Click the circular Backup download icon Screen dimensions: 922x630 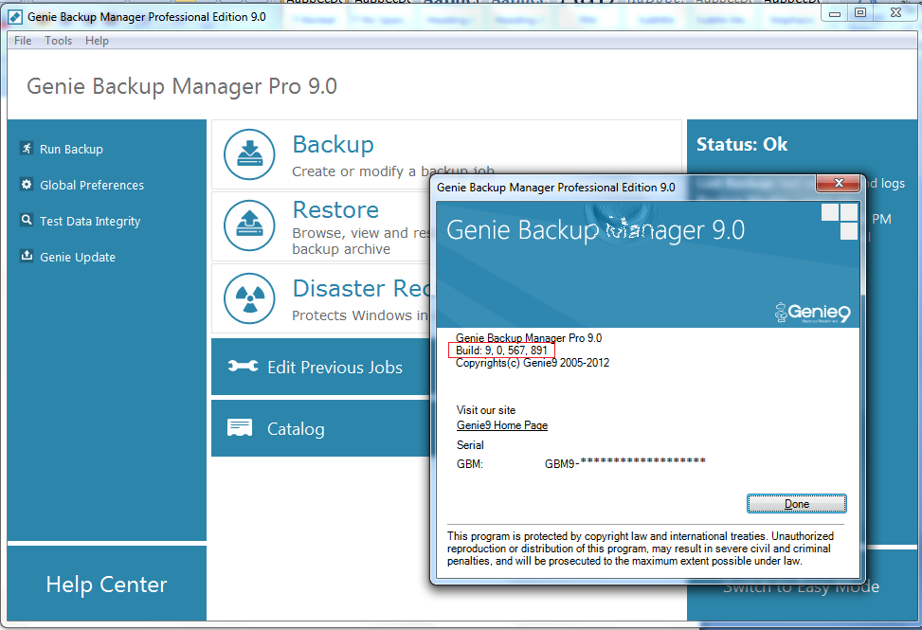pos(249,154)
